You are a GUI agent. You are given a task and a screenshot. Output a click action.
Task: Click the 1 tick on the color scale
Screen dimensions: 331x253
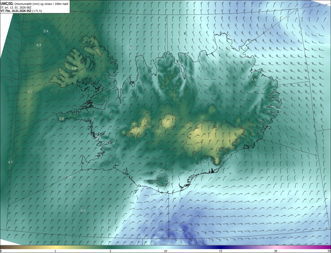[x=55, y=251]
